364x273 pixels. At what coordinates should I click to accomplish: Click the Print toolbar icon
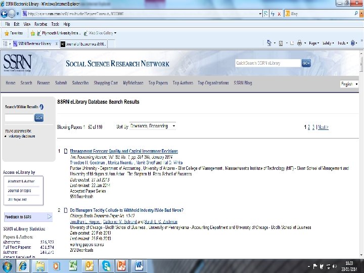pos(299,43)
